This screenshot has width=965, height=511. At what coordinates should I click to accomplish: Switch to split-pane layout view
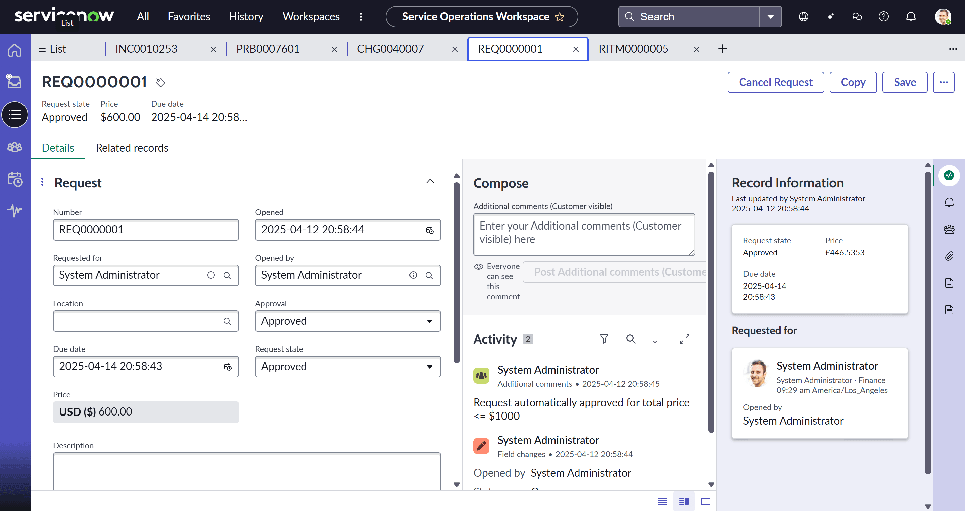click(x=684, y=501)
